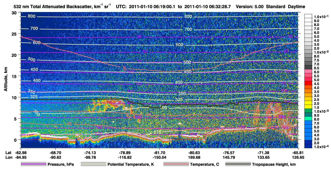Viewport: 331px width, 170px height.
Task: Click the orange colorbar cell beside 3.5
Action: click(x=308, y=91)
